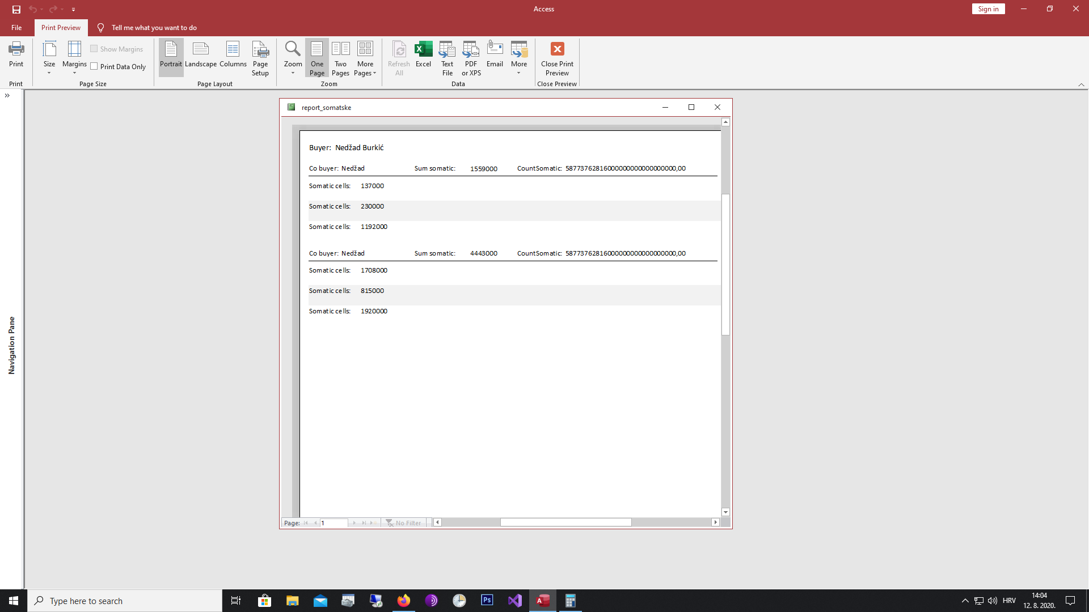This screenshot has height=612, width=1089.
Task: Click buyer name Nedžad Burkić
Action: click(359, 147)
